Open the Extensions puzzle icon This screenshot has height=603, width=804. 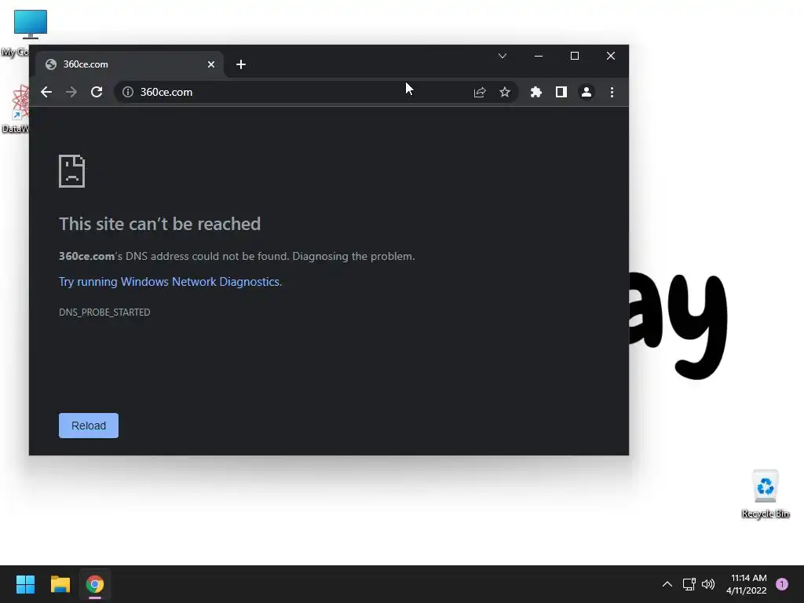pyautogui.click(x=535, y=93)
